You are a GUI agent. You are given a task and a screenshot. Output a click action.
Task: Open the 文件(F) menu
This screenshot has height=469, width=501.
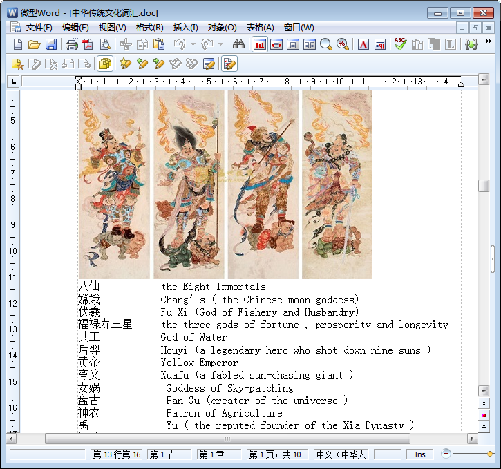point(39,28)
